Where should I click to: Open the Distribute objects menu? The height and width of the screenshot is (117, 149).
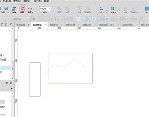point(113,10)
